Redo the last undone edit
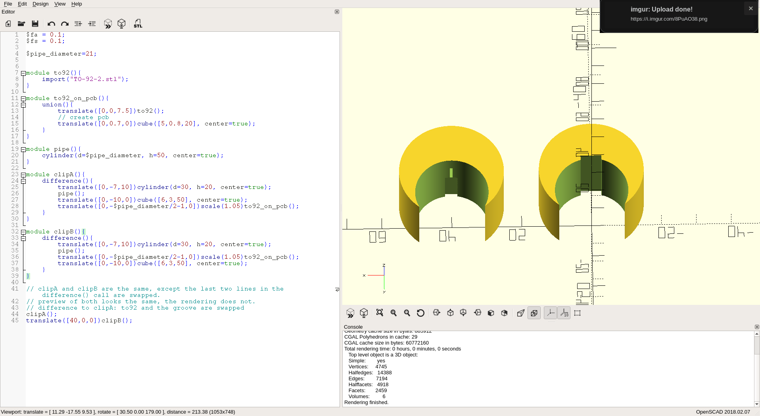This screenshot has height=416, width=760. (x=64, y=24)
